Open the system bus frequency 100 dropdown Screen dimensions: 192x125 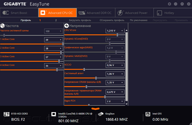[53, 31]
